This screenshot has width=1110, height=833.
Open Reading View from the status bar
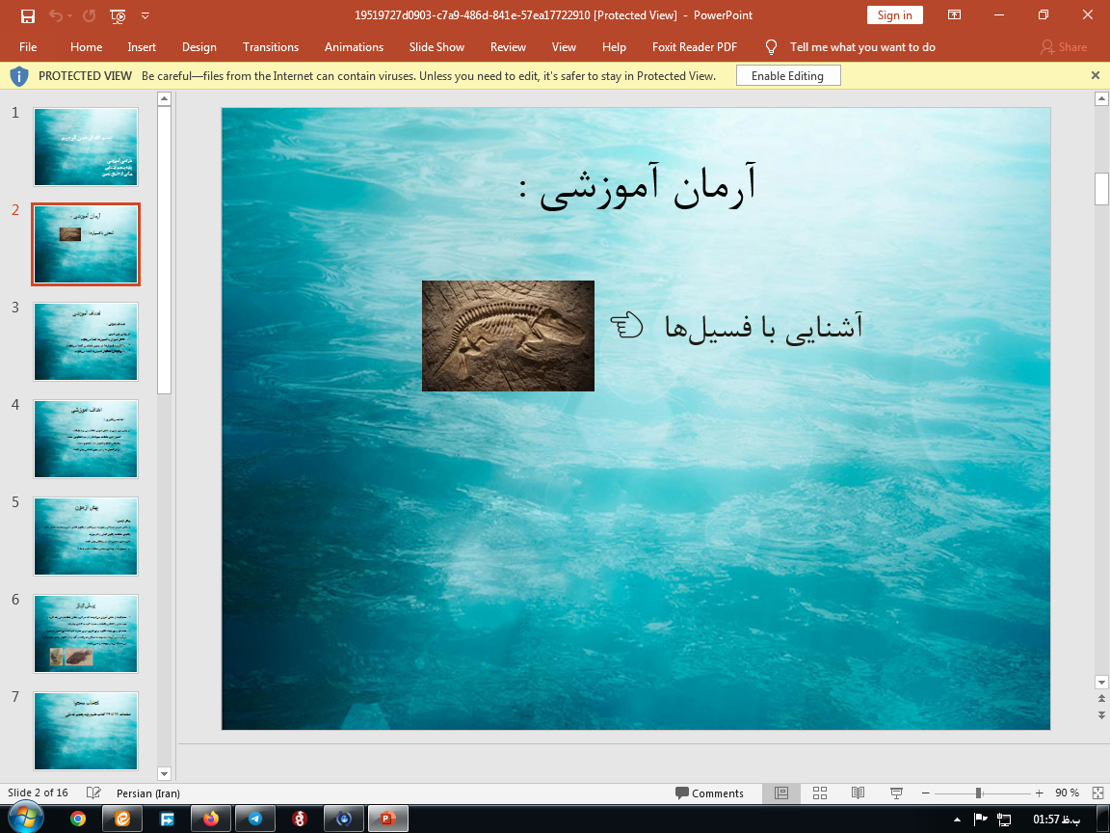[858, 793]
